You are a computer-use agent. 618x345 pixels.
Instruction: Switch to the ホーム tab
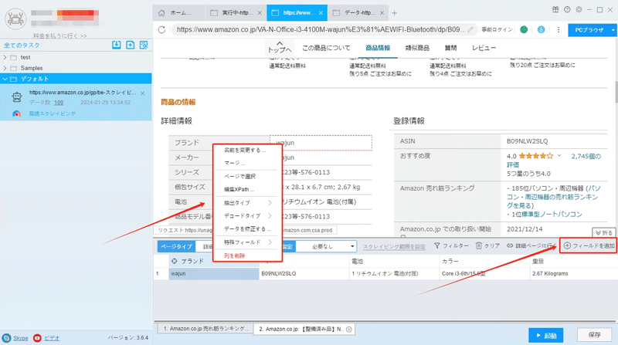point(178,13)
